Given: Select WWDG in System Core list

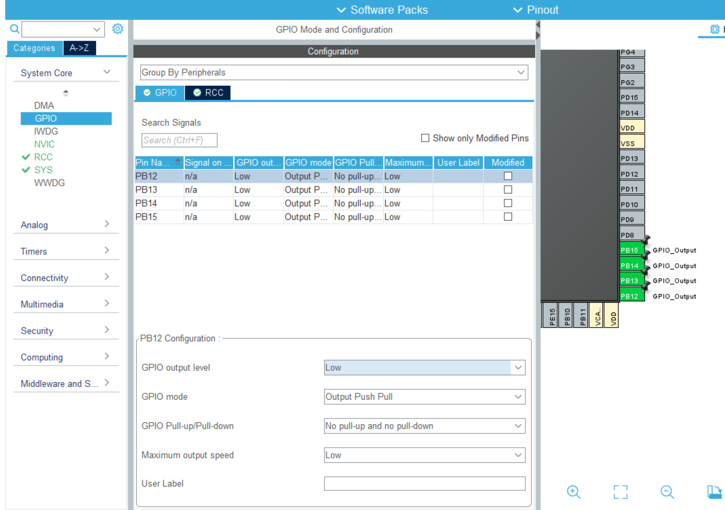Looking at the screenshot, I should tap(49, 183).
